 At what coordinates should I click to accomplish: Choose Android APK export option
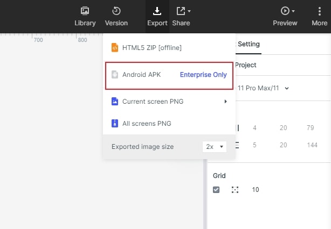click(141, 75)
